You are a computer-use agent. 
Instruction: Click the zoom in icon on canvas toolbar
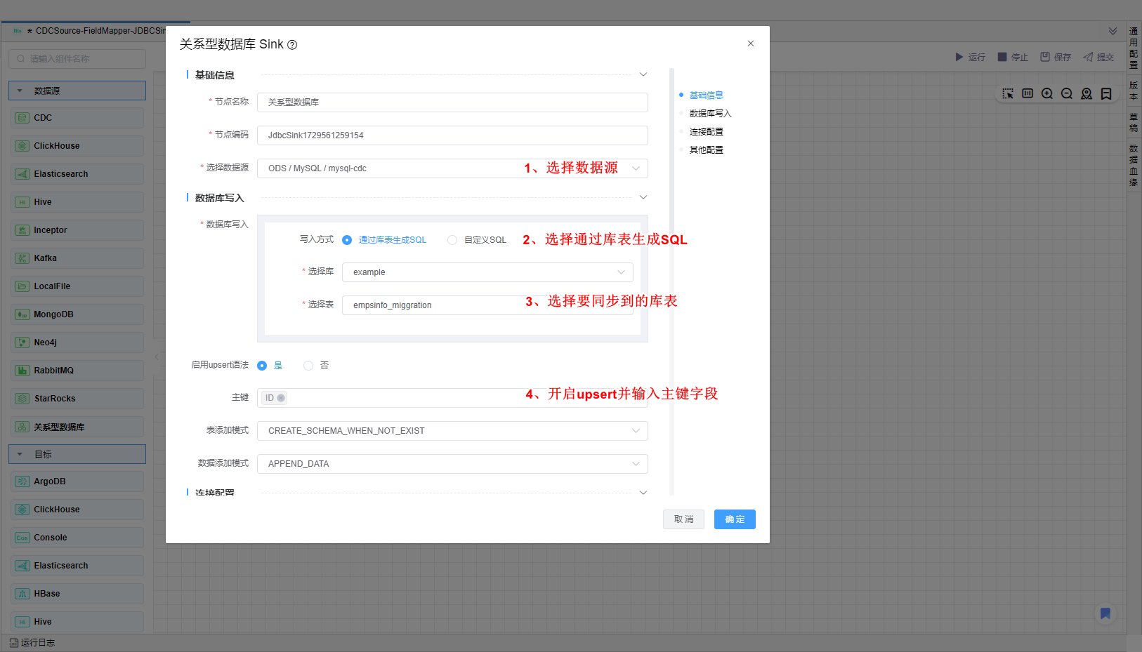1047,93
